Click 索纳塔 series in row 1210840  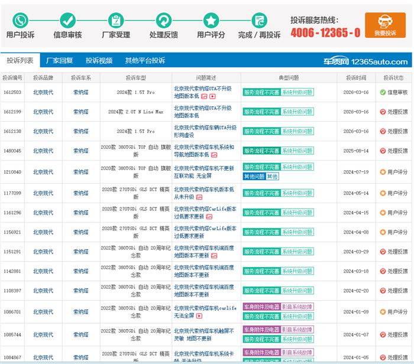click(x=80, y=172)
